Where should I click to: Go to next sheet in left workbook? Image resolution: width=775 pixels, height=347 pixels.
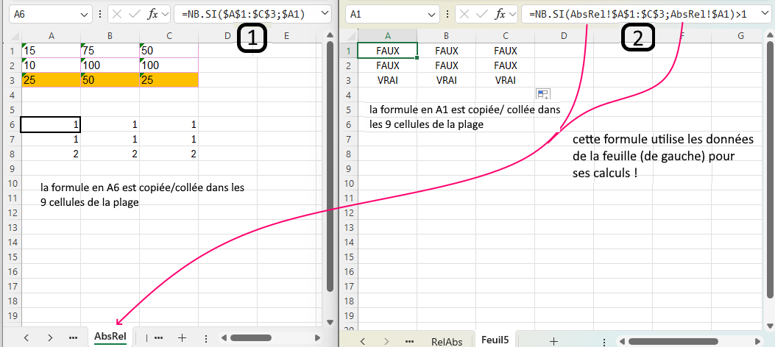50,337
